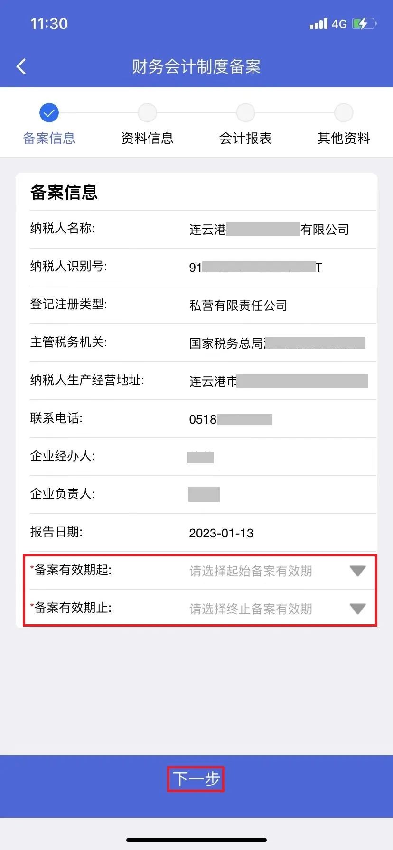The height and width of the screenshot is (850, 393).
Task: Select the 会计报表 step circle
Action: coord(245,113)
